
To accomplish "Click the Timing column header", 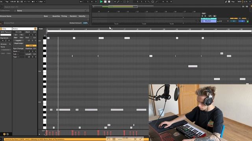I will pyautogui.click(x=64, y=16).
